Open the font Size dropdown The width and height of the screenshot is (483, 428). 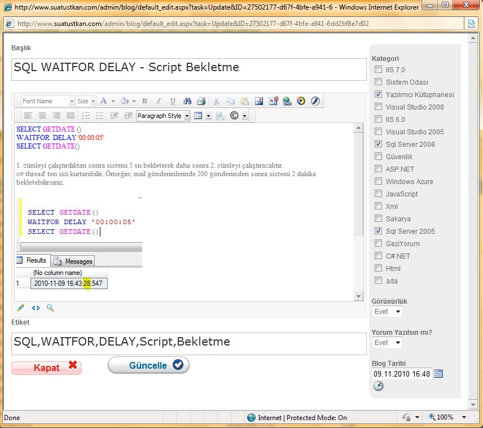[86, 101]
